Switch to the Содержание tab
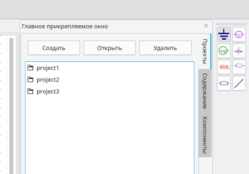The image size is (249, 174). [205, 91]
